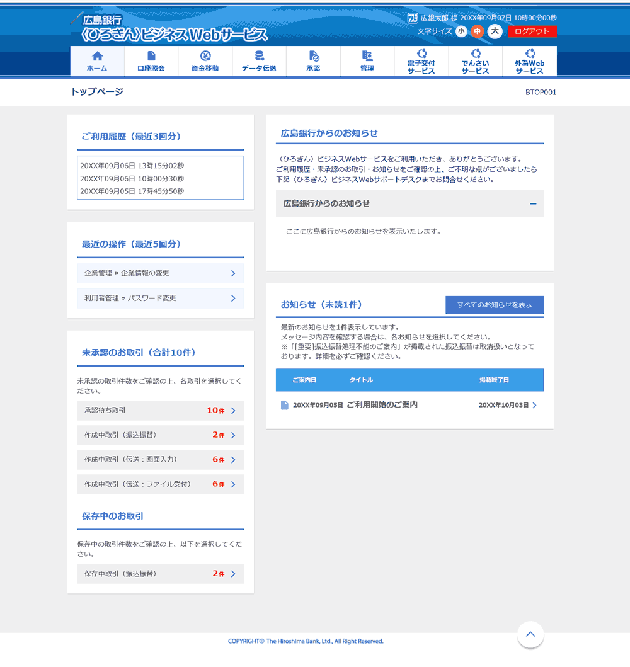Click the 掲載終了日 column header
Viewport: 630px width, 667px height.
(x=495, y=380)
